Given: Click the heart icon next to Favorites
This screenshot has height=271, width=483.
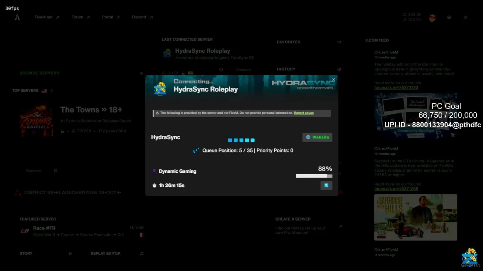Looking at the screenshot, I should (x=339, y=42).
